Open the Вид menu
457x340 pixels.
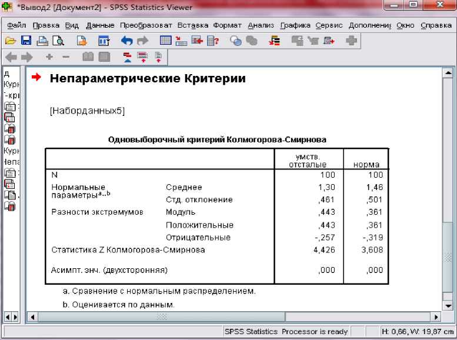tap(72, 26)
